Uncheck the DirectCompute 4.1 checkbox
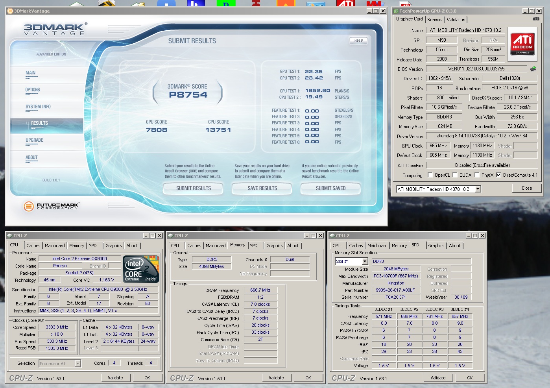Viewport: 550px width, 388px height. [498, 175]
